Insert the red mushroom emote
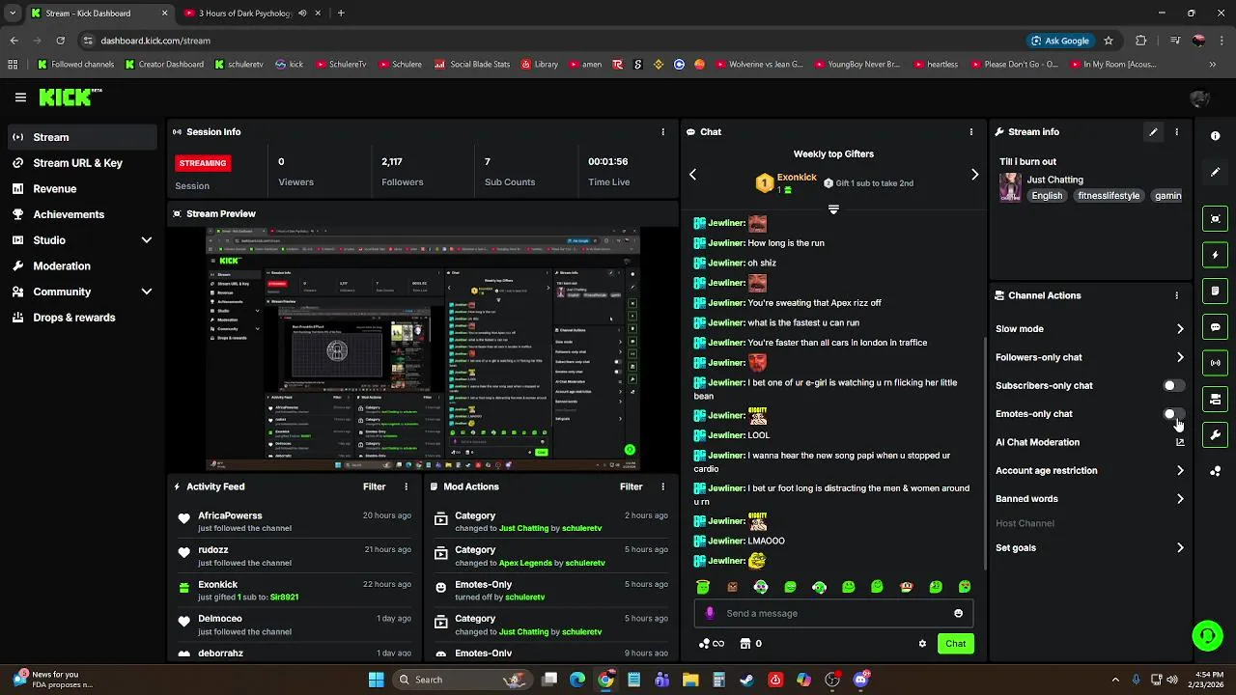Image resolution: width=1236 pixels, height=695 pixels. (x=906, y=587)
